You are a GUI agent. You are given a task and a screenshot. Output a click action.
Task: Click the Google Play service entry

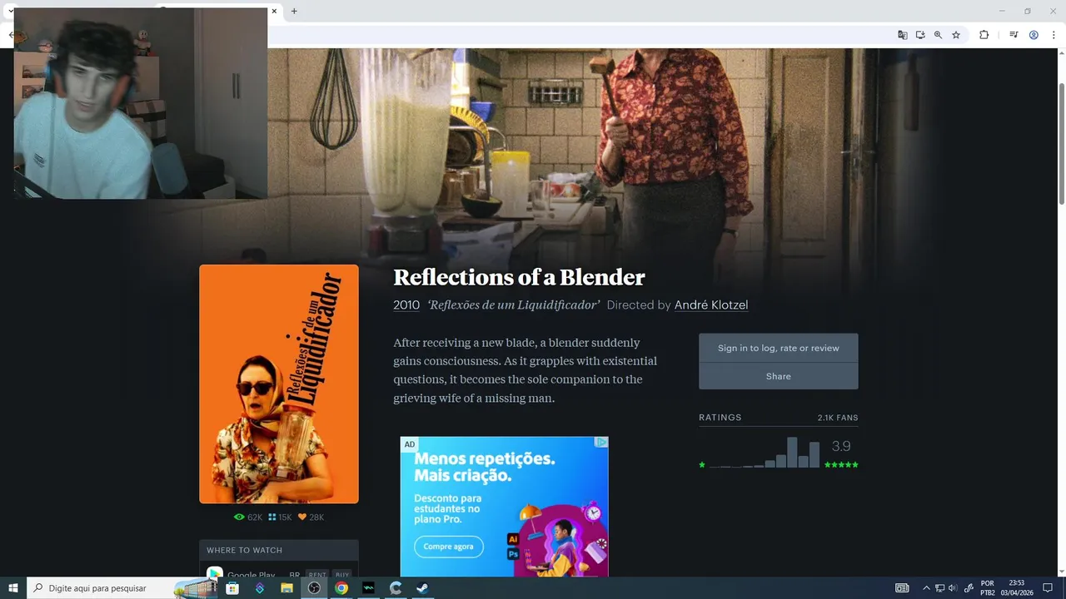tap(251, 575)
